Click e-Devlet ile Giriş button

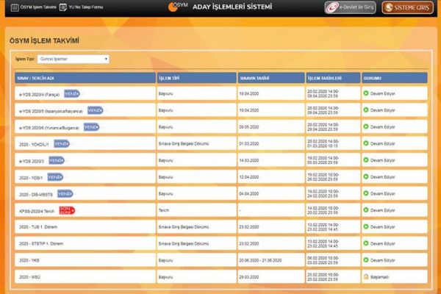(x=350, y=7)
